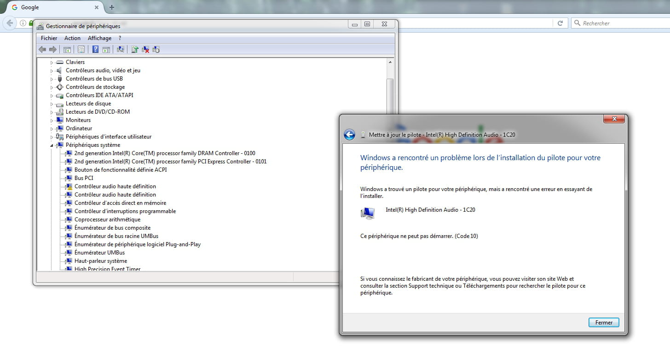
Task: Select the audio controller icon showing yellow warning
Action: tap(68, 186)
